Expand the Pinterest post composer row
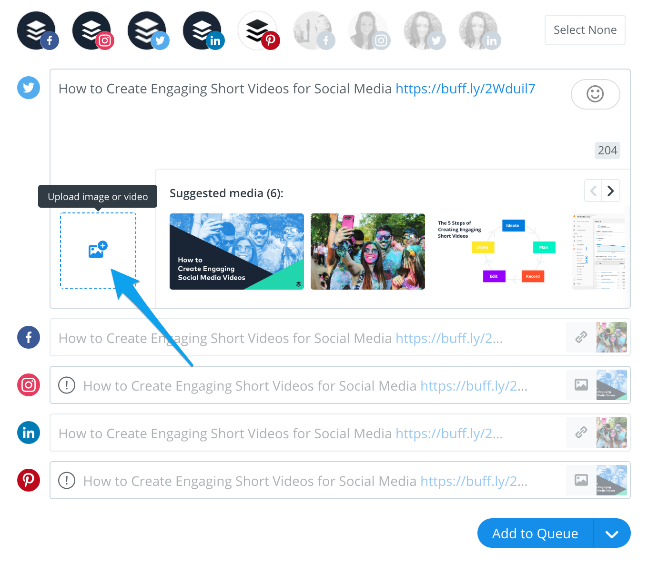Image resolution: width=648 pixels, height=564 pixels. pos(340,480)
